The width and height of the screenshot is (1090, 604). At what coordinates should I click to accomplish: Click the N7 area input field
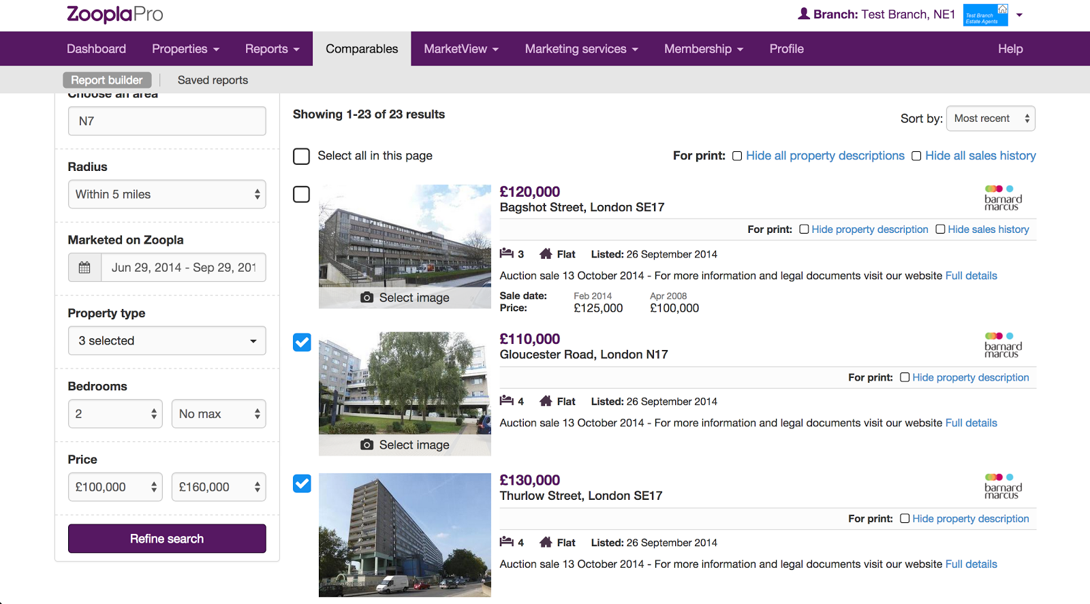tap(167, 121)
